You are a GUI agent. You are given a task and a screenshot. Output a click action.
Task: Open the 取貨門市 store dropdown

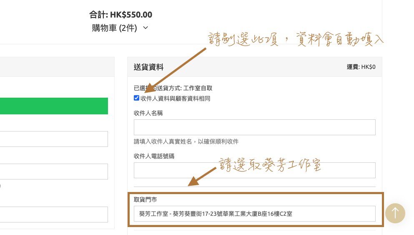point(254,214)
